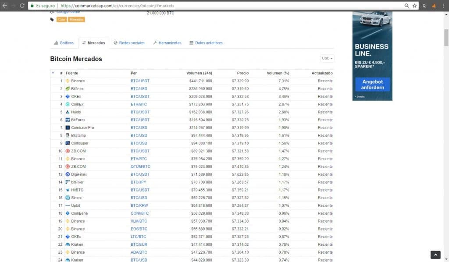The height and width of the screenshot is (262, 449).
Task: Open Bitfinex BTC/USD pair link
Action: [x=139, y=88]
